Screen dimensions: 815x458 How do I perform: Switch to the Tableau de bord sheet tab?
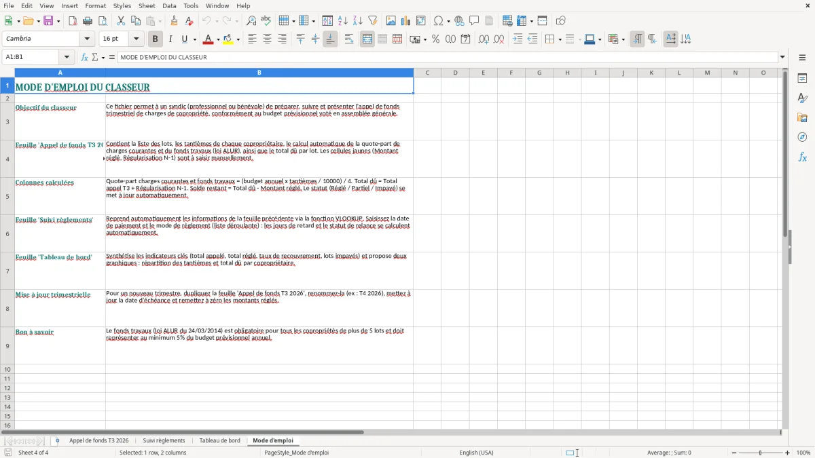click(x=219, y=441)
